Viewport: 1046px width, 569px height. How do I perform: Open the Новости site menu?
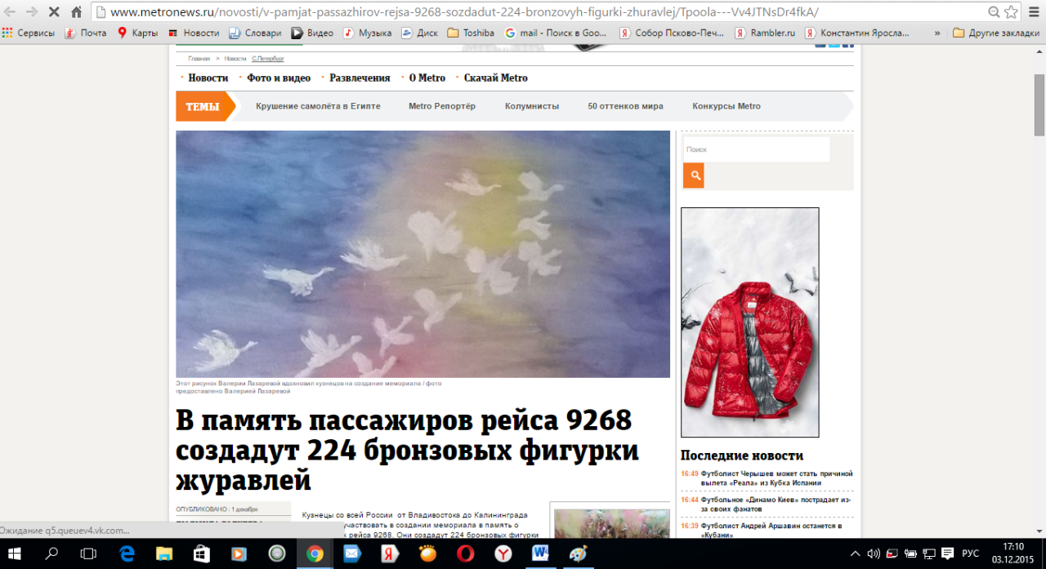[x=208, y=78]
